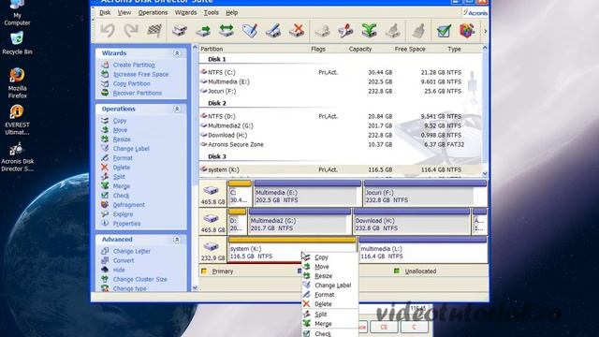Click the Copy partition toolbar icon
Viewport: 599px width, 337px height.
(x=180, y=31)
